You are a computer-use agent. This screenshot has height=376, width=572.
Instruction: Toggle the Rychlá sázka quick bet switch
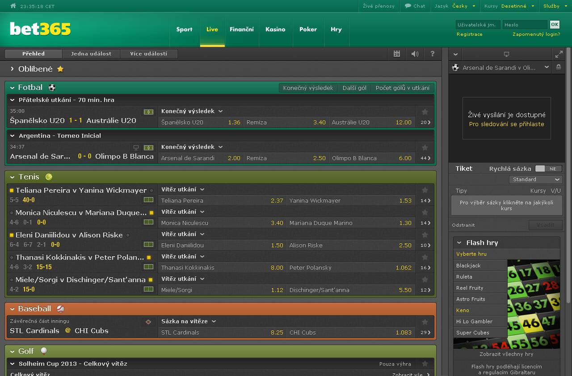[548, 169]
